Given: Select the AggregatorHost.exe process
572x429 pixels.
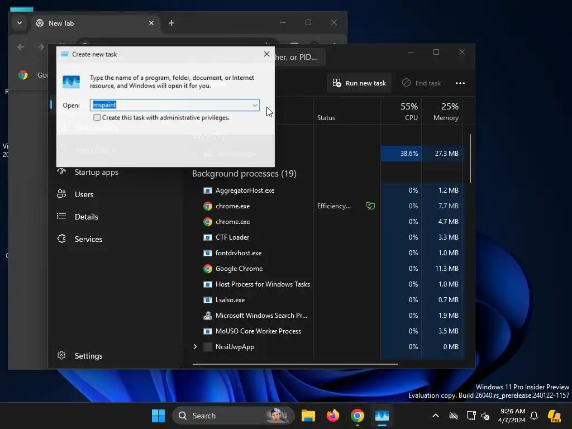Looking at the screenshot, I should point(245,190).
